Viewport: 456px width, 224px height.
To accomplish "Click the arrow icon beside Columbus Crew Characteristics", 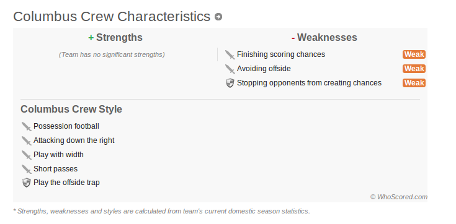I will [218, 17].
